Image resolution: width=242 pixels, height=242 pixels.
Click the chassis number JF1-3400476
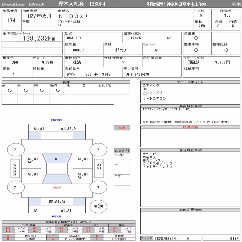click(138, 74)
